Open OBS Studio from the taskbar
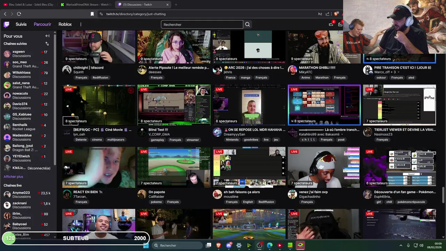This screenshot has height=251, width=446. click(x=259, y=245)
